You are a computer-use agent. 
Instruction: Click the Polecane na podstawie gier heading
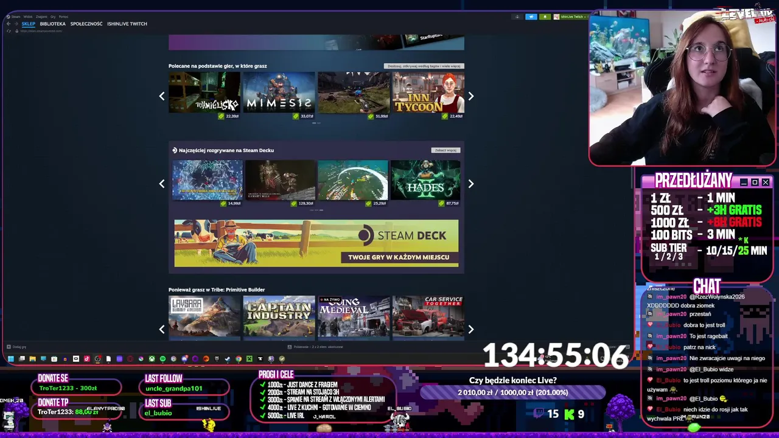click(218, 66)
